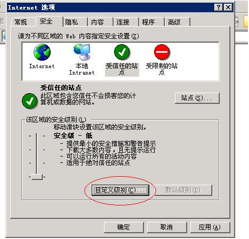Click the question mark help button
The width and height of the screenshot is (249, 239).
pyautogui.click(x=219, y=7)
